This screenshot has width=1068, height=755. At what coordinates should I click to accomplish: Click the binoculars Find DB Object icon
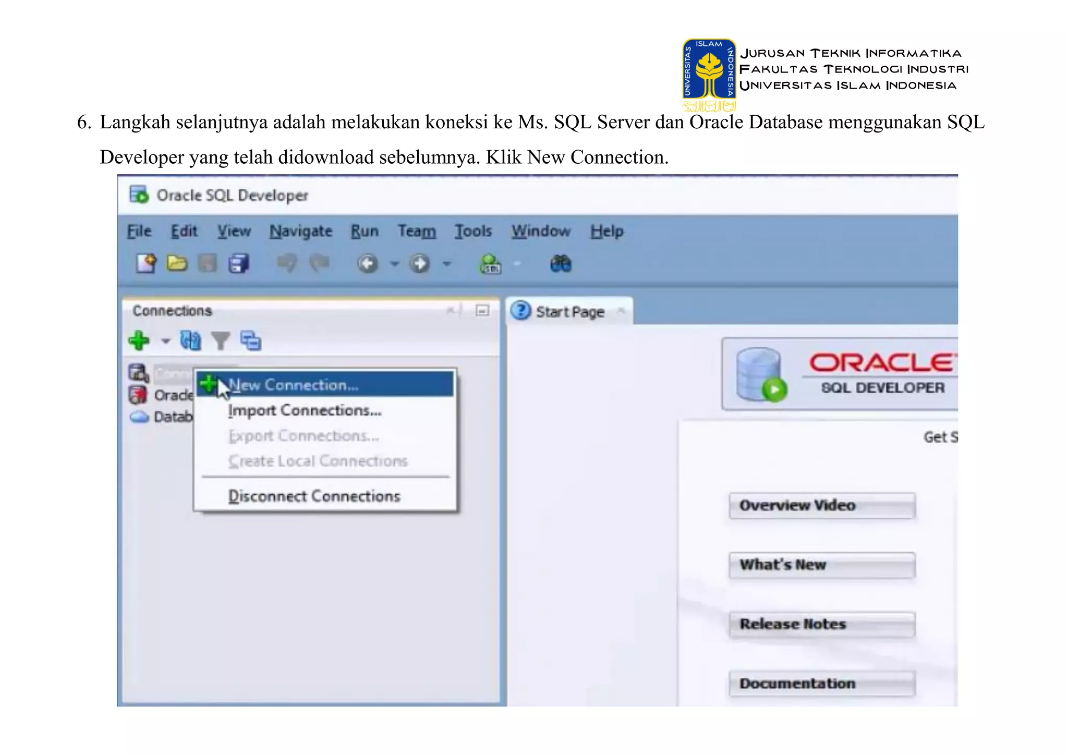coord(561,264)
